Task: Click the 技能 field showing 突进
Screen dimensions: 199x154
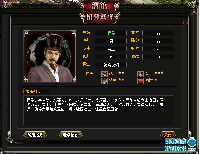Action: tap(111, 49)
